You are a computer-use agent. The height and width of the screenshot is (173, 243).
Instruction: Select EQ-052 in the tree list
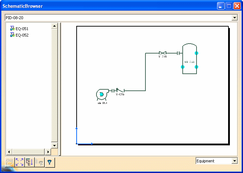pos(22,35)
